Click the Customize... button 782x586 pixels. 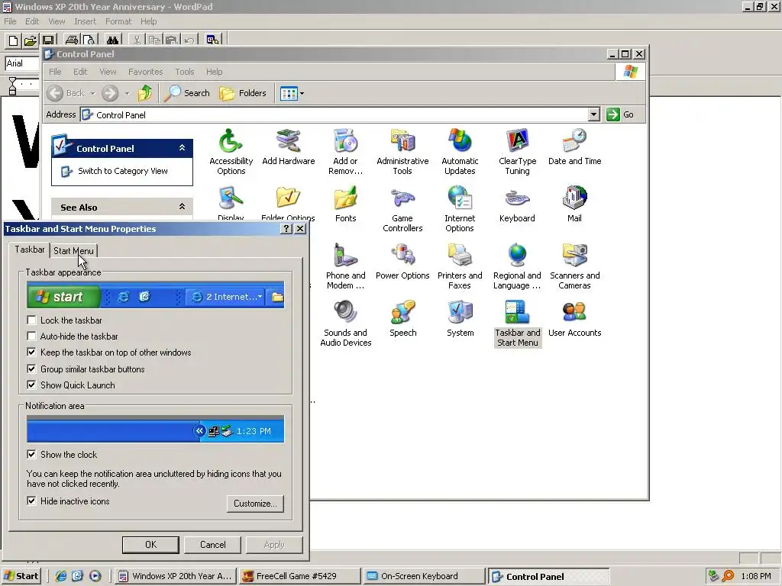pos(255,504)
